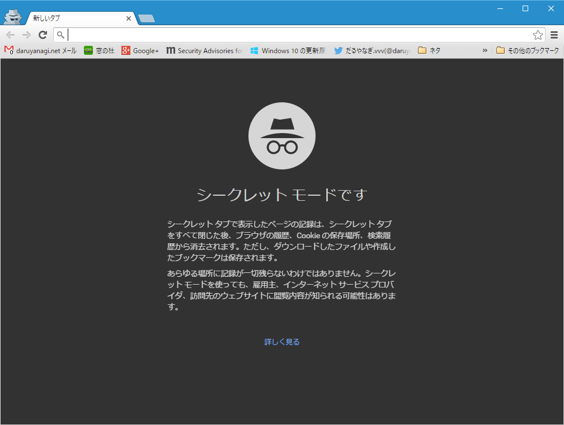Open the Google+ bookmark
The height and width of the screenshot is (425, 564).
click(140, 51)
